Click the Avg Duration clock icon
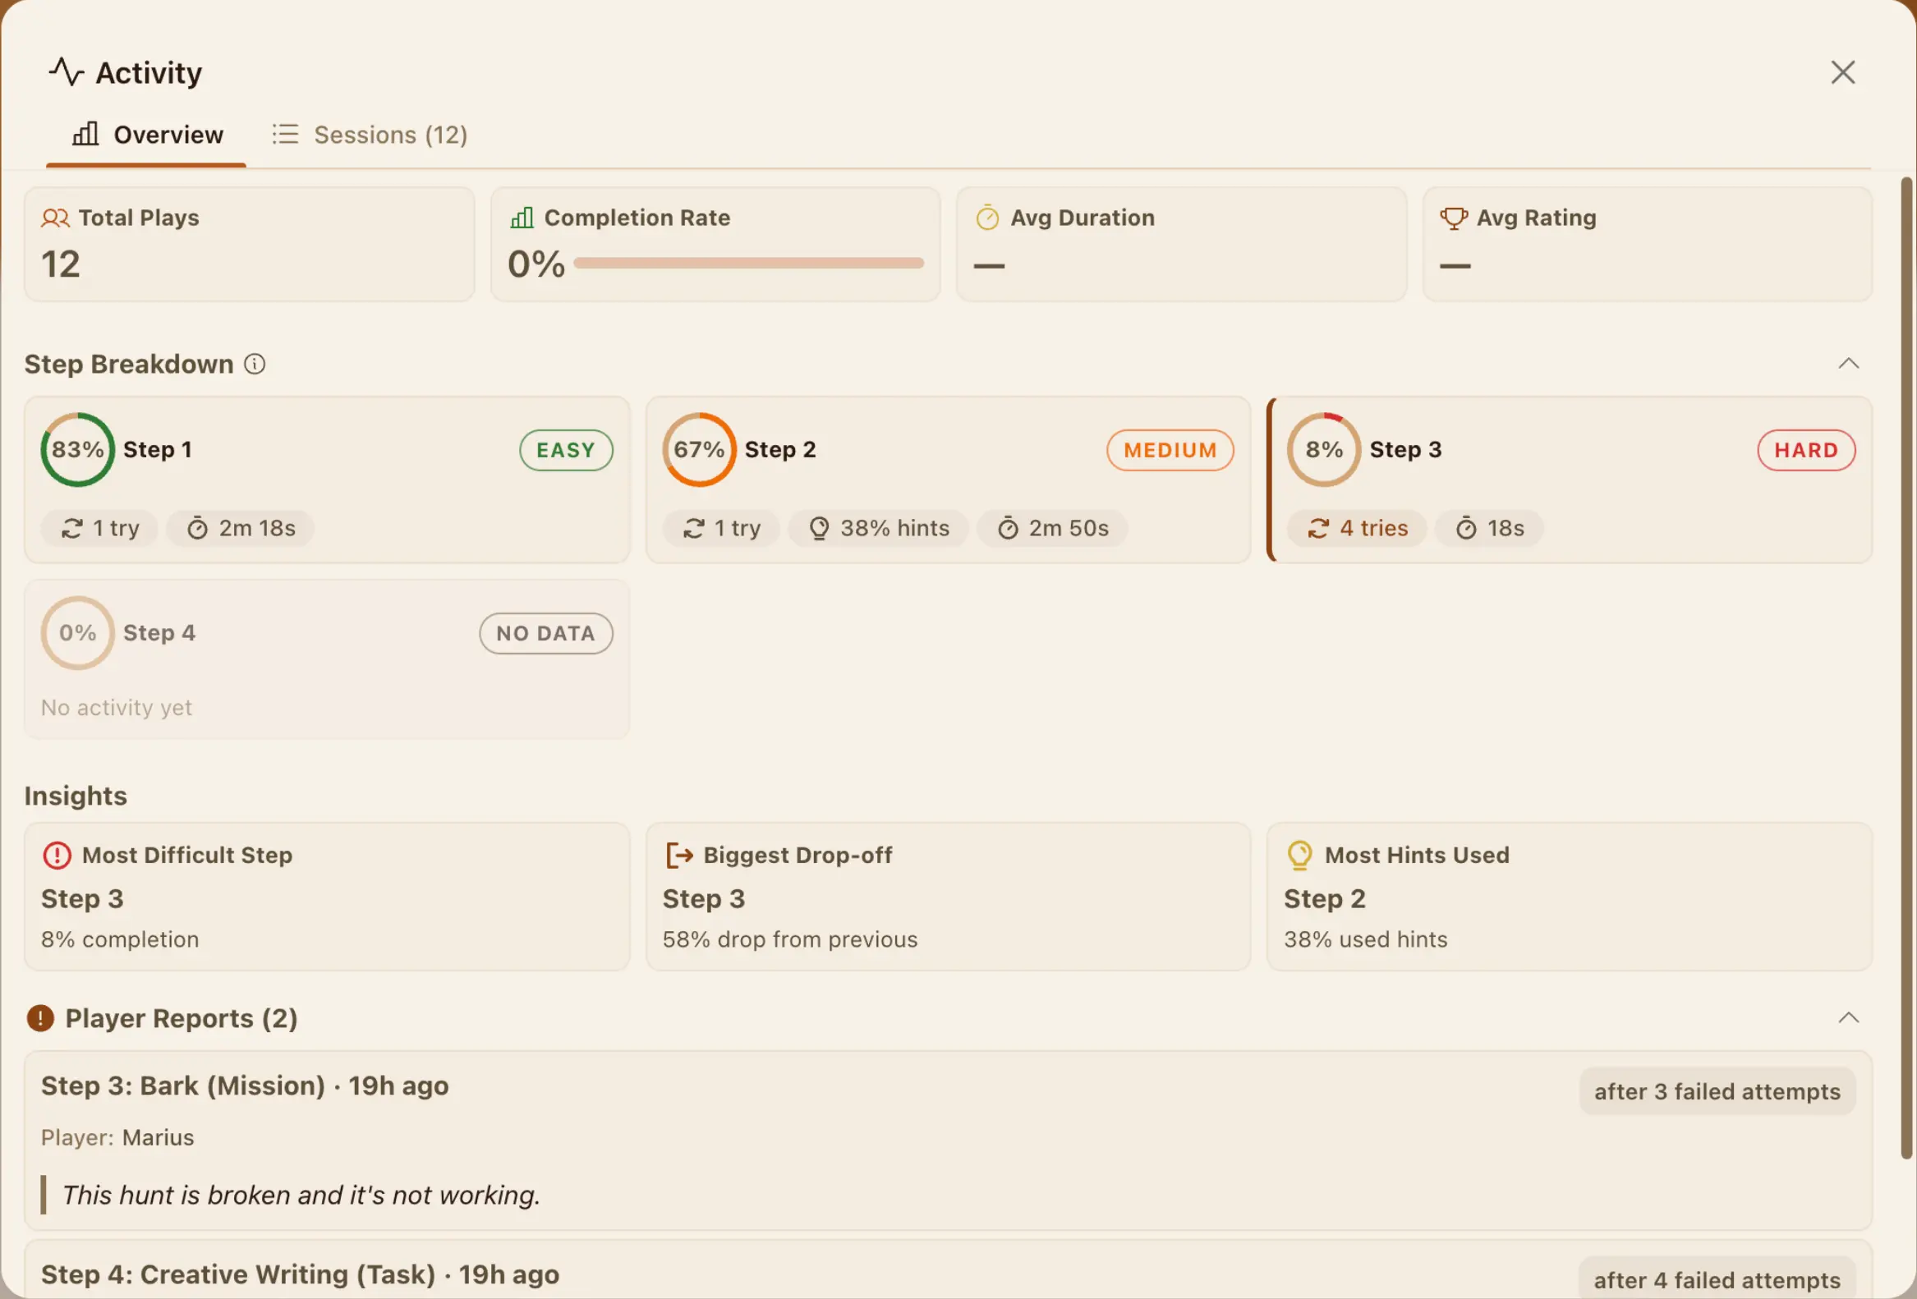This screenshot has height=1299, width=1917. (987, 218)
